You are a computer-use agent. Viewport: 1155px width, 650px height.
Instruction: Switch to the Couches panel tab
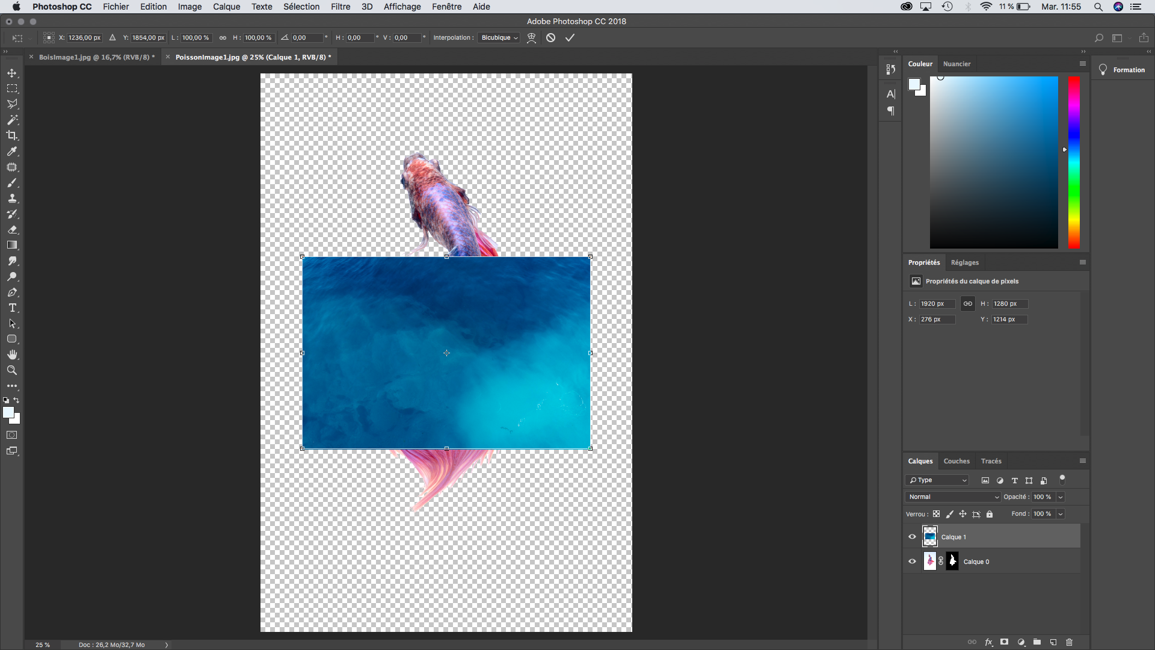[x=956, y=461]
